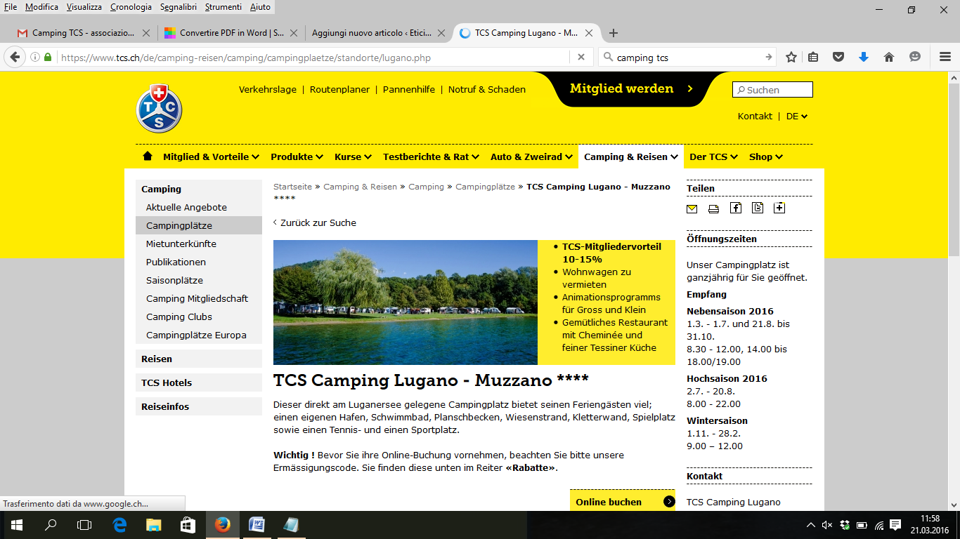Open Firefox home page icon
Viewport: 960px width, 539px height.
[x=889, y=58]
